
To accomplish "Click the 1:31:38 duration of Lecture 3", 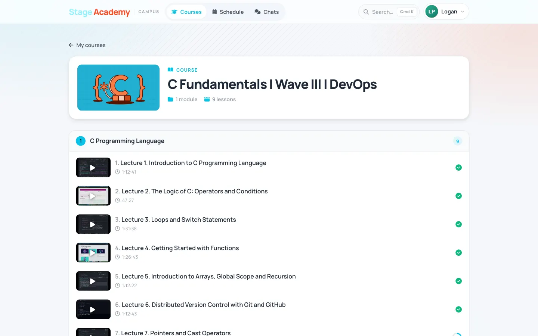I will coord(129,229).
